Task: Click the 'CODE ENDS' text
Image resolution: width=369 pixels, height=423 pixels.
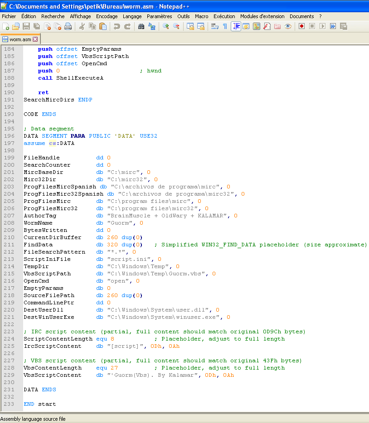Action: click(40, 115)
